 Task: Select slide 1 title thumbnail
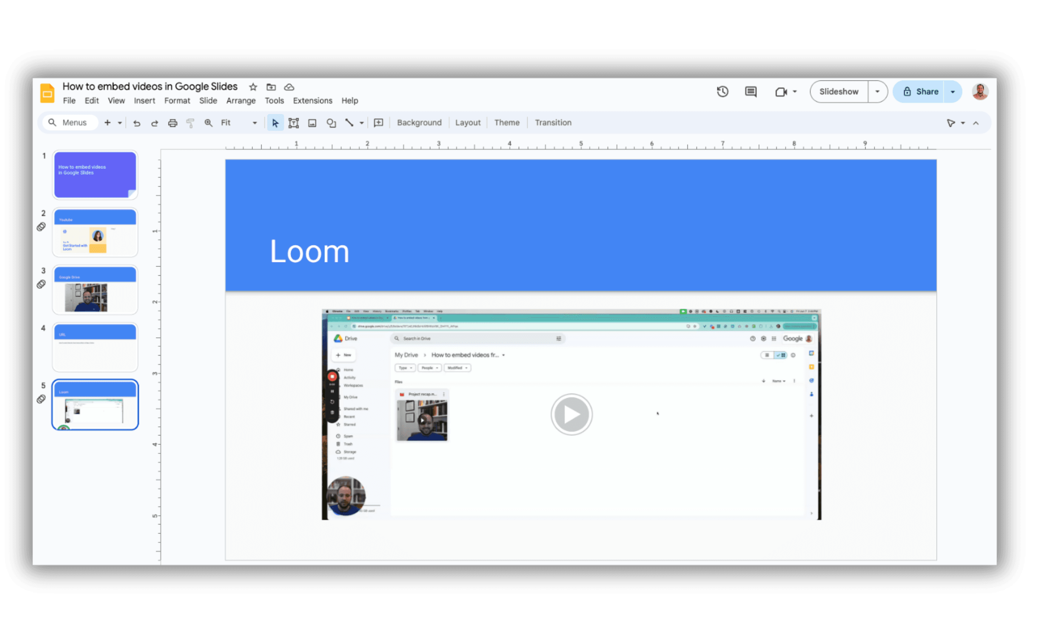[x=95, y=174]
